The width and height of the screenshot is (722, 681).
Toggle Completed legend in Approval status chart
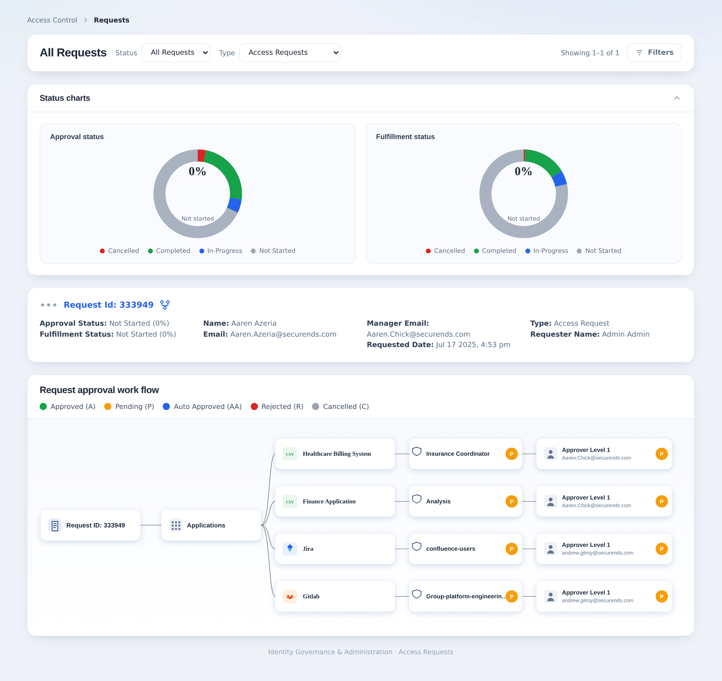[x=169, y=251]
